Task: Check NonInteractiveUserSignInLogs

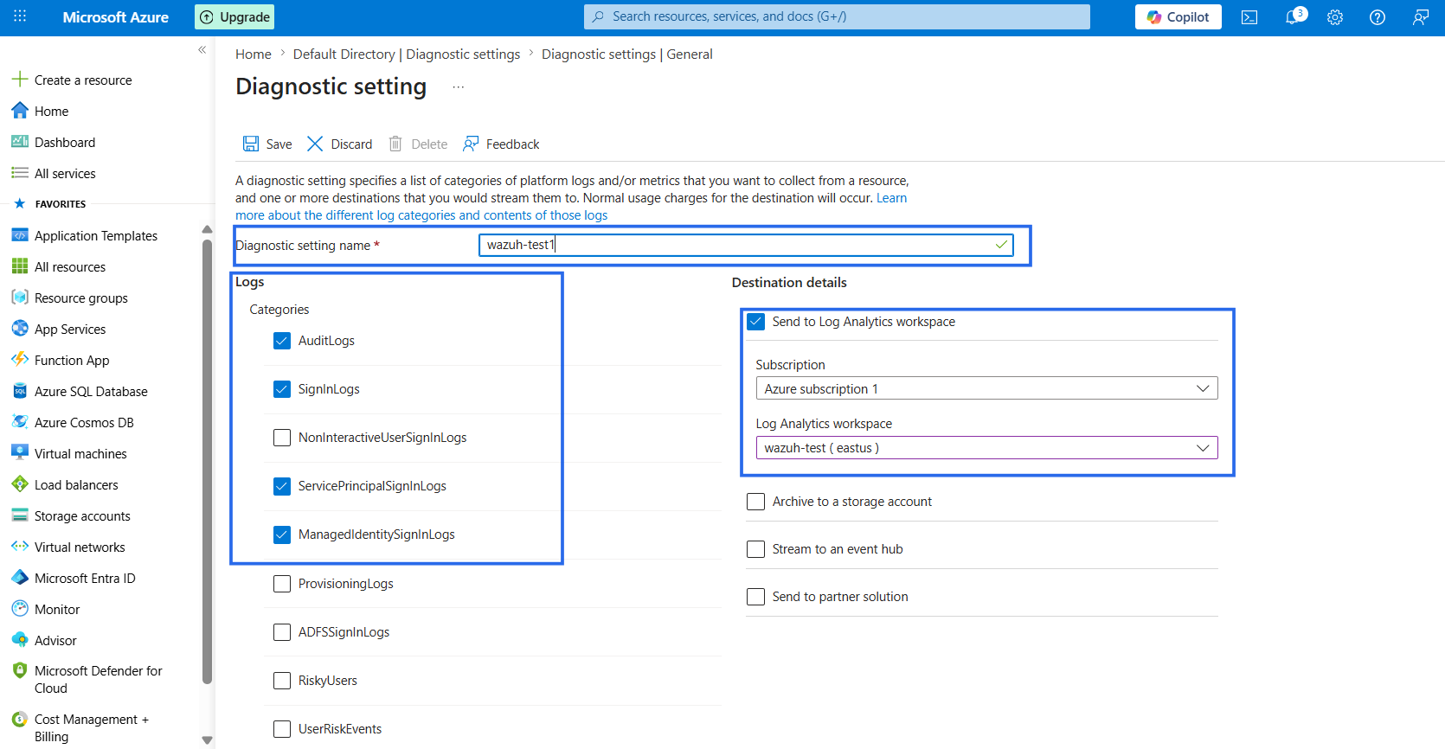Action: tap(282, 438)
